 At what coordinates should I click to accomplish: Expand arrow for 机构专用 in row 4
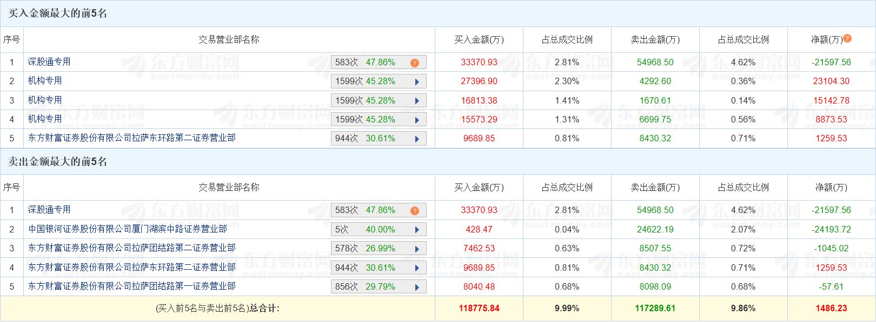[x=417, y=120]
